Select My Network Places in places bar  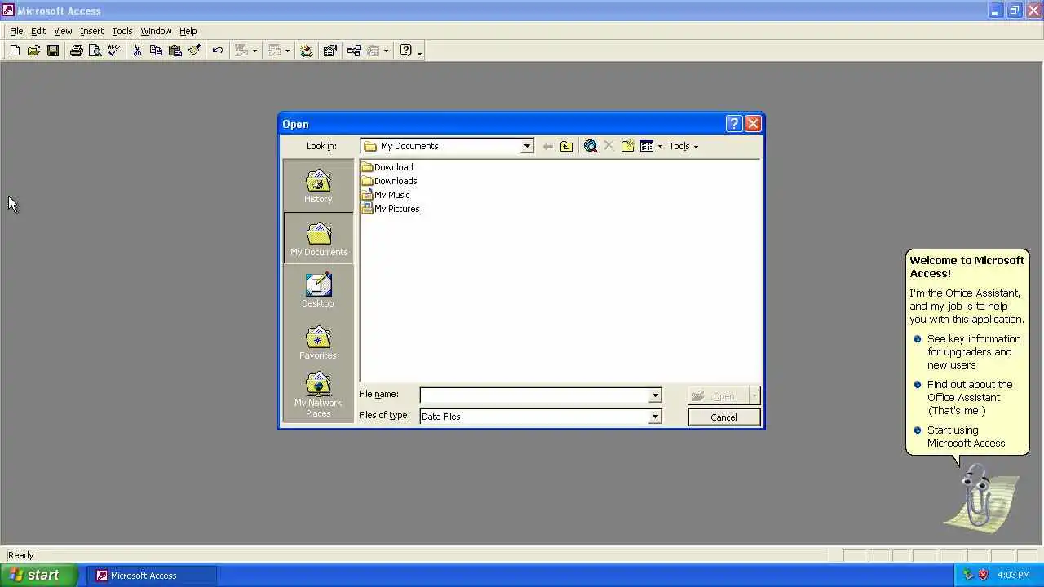pyautogui.click(x=318, y=395)
